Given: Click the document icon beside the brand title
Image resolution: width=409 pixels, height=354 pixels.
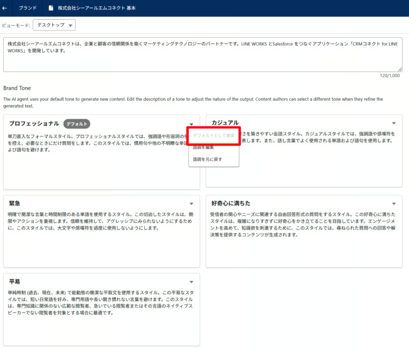Looking at the screenshot, I should coord(51,8).
